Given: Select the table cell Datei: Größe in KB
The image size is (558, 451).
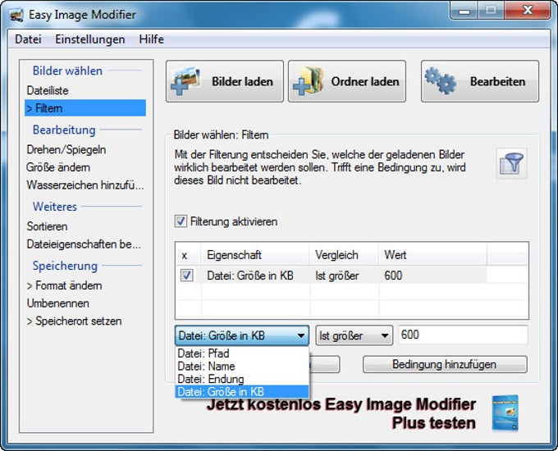Looking at the screenshot, I should click(x=255, y=276).
